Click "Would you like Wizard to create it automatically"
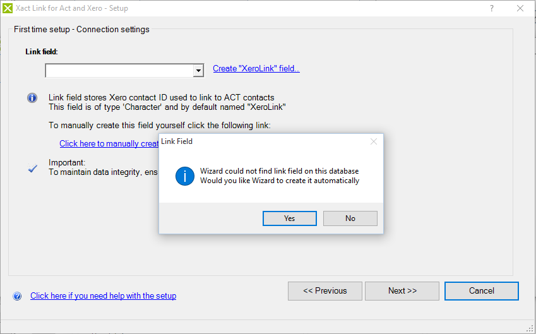The height and width of the screenshot is (334, 536). (280, 181)
